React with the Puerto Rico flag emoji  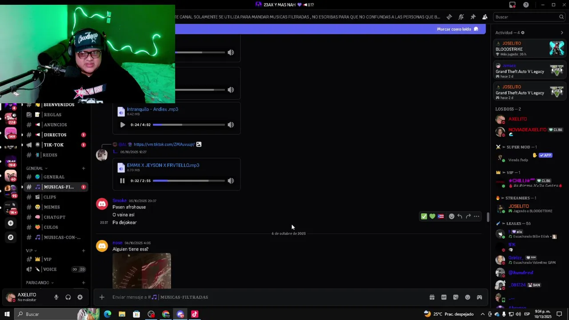coord(441,216)
